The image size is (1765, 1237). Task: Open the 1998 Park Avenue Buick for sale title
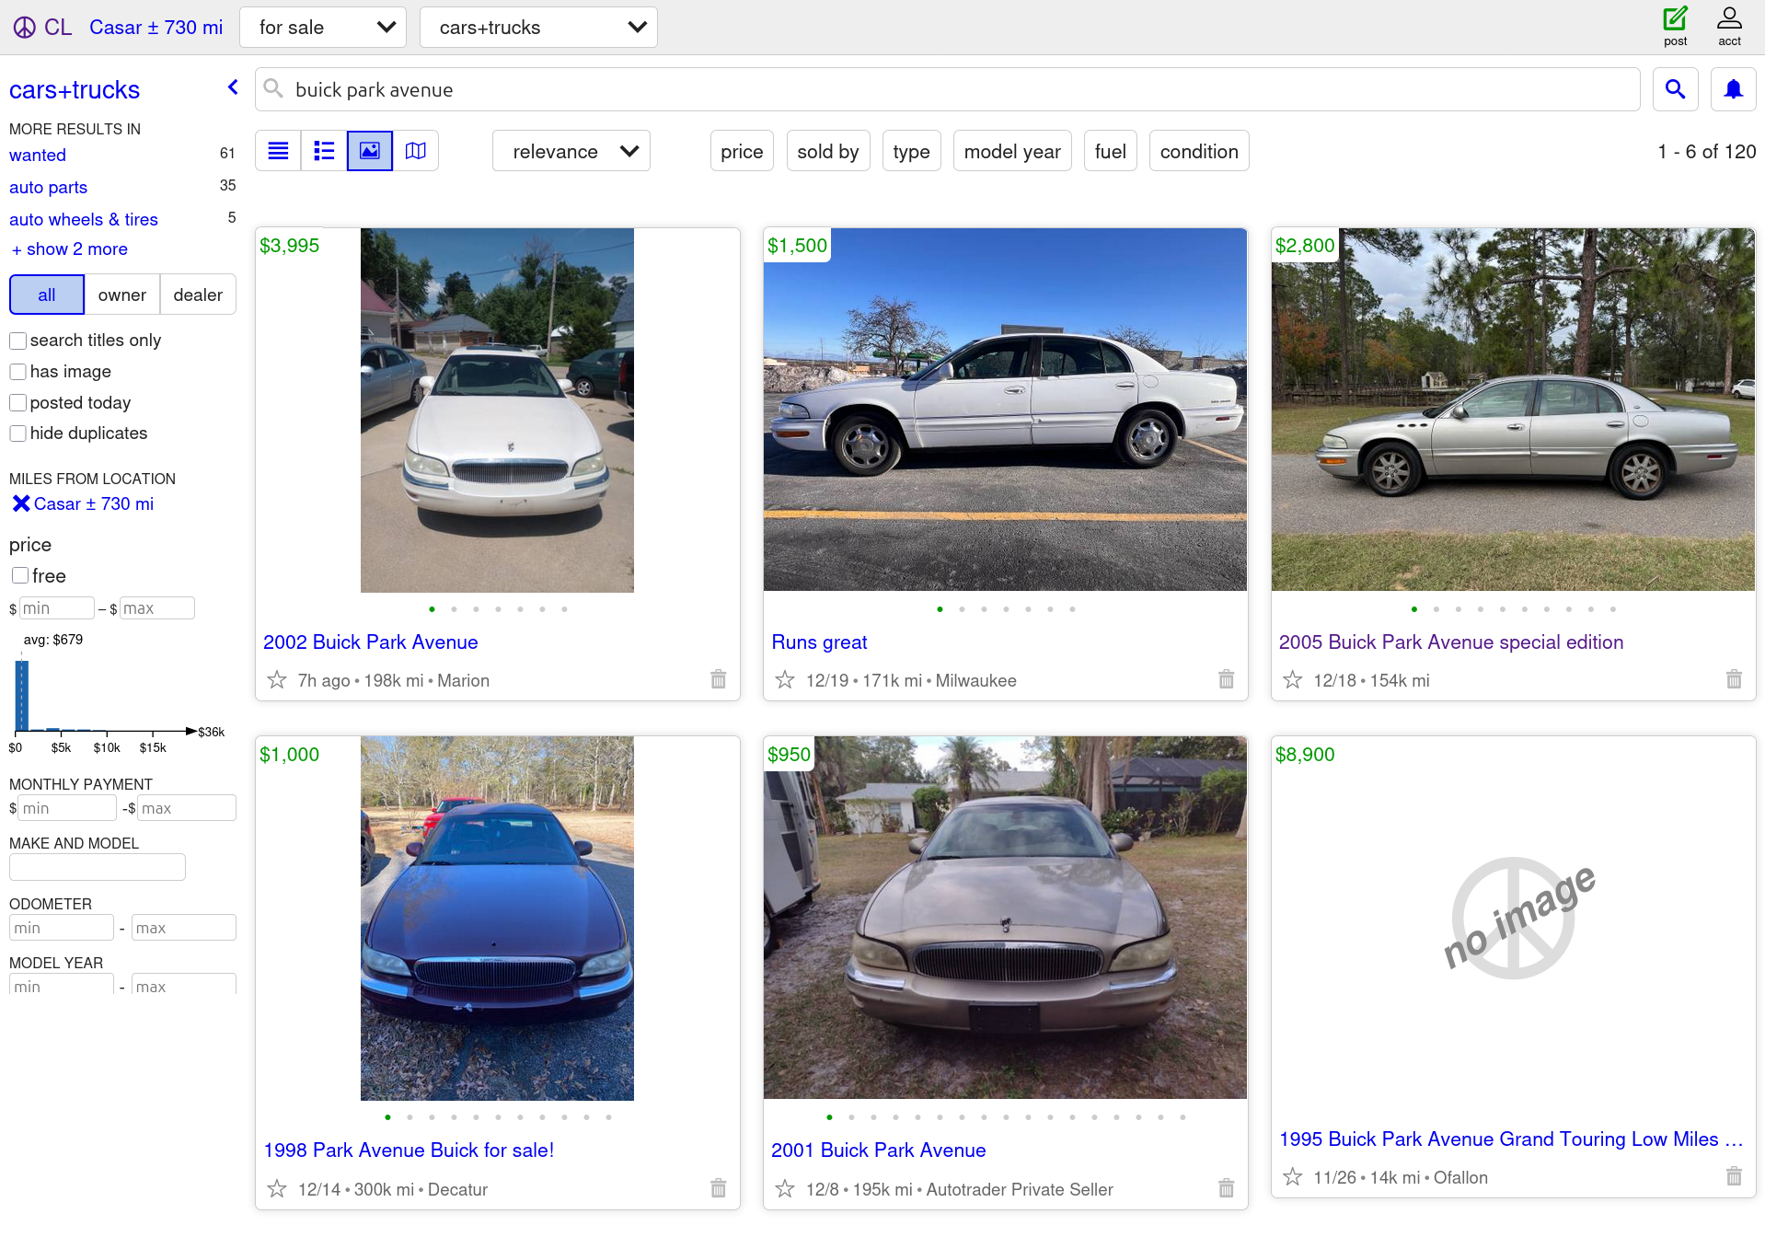(409, 1150)
